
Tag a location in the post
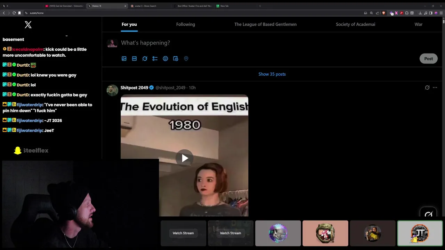186,59
